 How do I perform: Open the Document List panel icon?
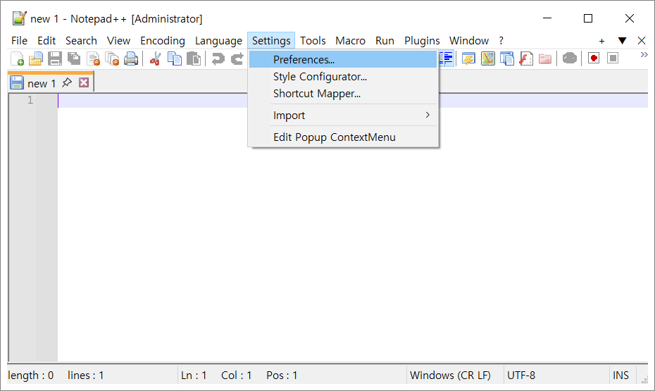[x=507, y=58]
